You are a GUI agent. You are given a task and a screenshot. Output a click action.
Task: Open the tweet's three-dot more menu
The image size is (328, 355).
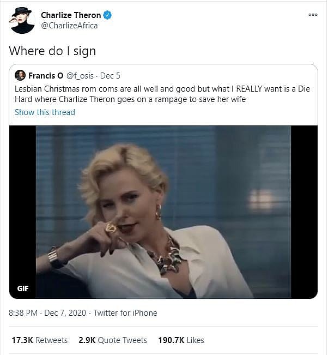(x=312, y=15)
